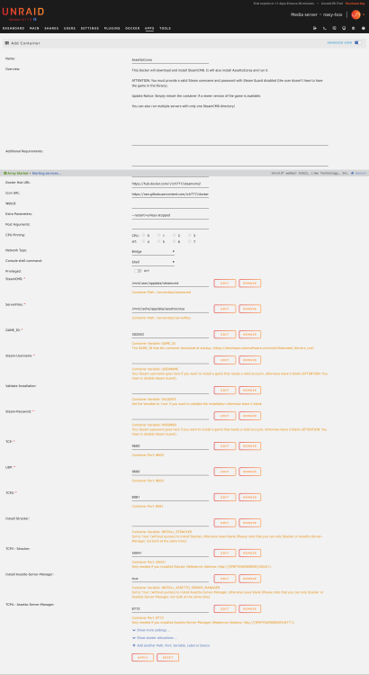Click the Steam-Username input field
The image size is (369, 675).
click(170, 360)
